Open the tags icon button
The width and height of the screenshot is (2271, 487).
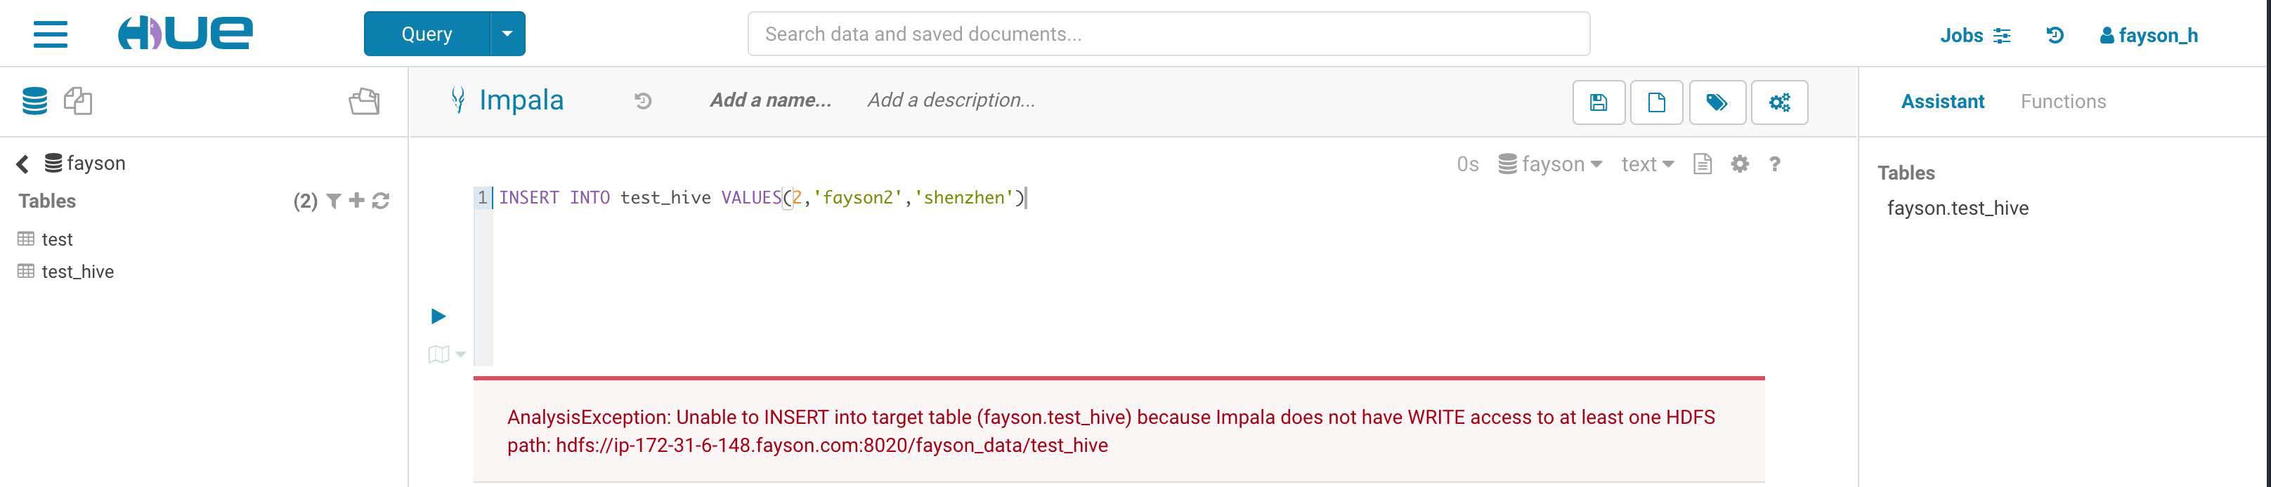click(1717, 102)
